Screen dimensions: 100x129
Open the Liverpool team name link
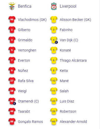pyautogui.click(x=68, y=6)
